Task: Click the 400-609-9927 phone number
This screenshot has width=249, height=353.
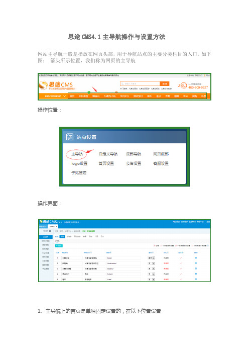Action: pyautogui.click(x=198, y=87)
